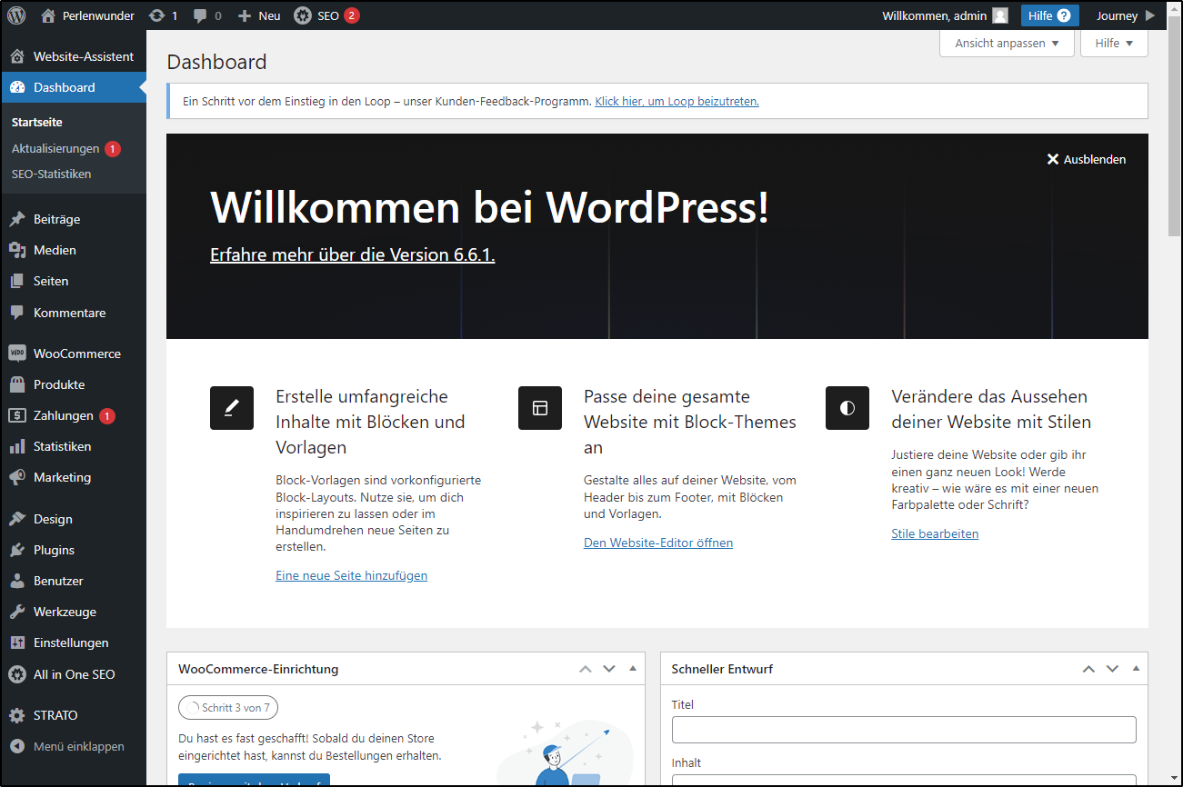Click the Statistiken bar-chart icon
Viewport: 1183px width, 787px height.
[x=20, y=446]
